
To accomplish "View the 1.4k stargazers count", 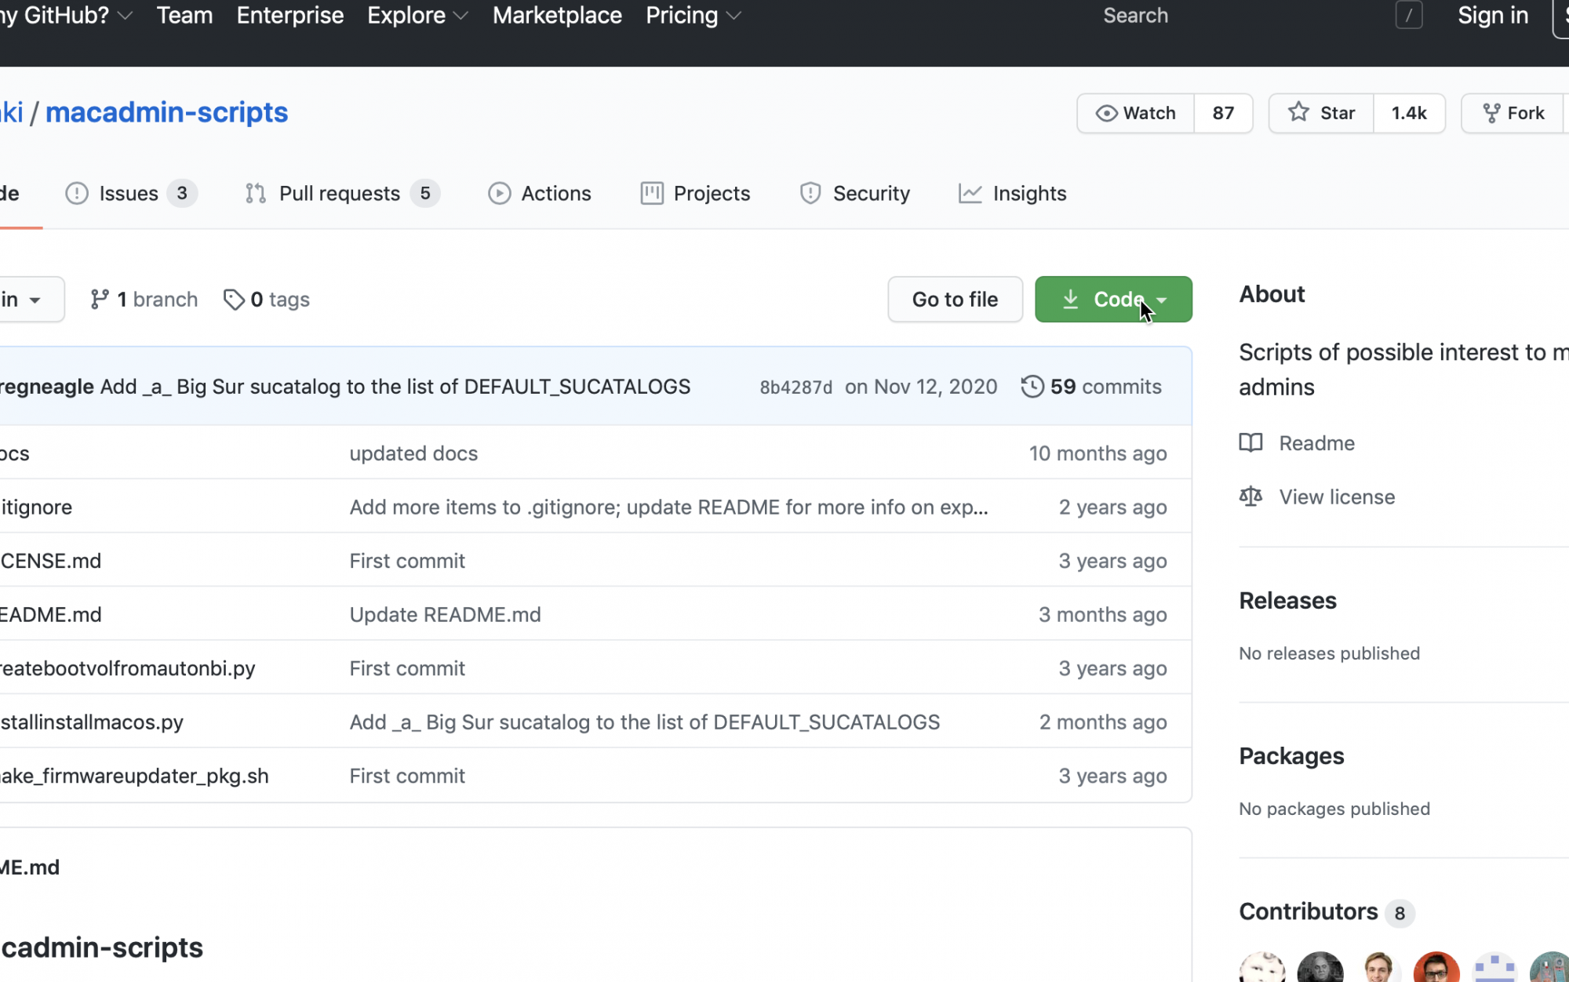I will (x=1409, y=113).
